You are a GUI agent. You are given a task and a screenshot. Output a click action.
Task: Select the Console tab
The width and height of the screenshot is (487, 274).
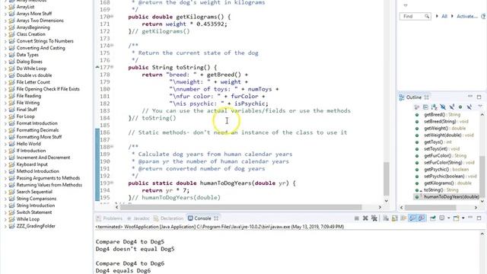(x=199, y=218)
